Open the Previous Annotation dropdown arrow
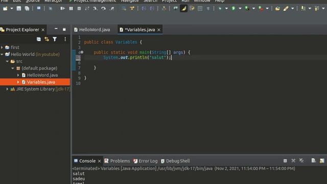 pyautogui.click(x=323, y=9)
